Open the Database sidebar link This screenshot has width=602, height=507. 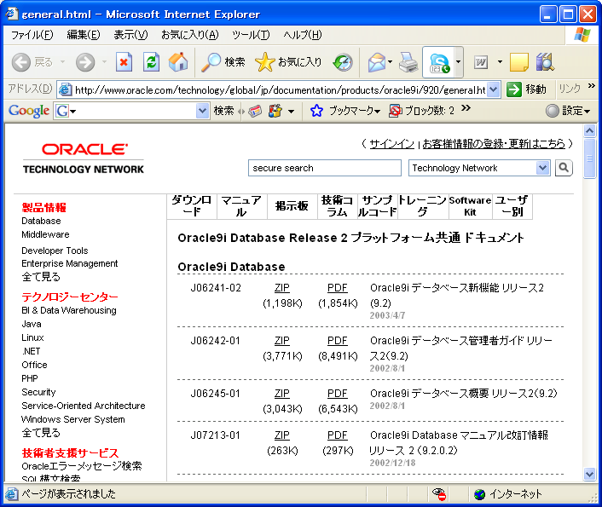pos(41,221)
